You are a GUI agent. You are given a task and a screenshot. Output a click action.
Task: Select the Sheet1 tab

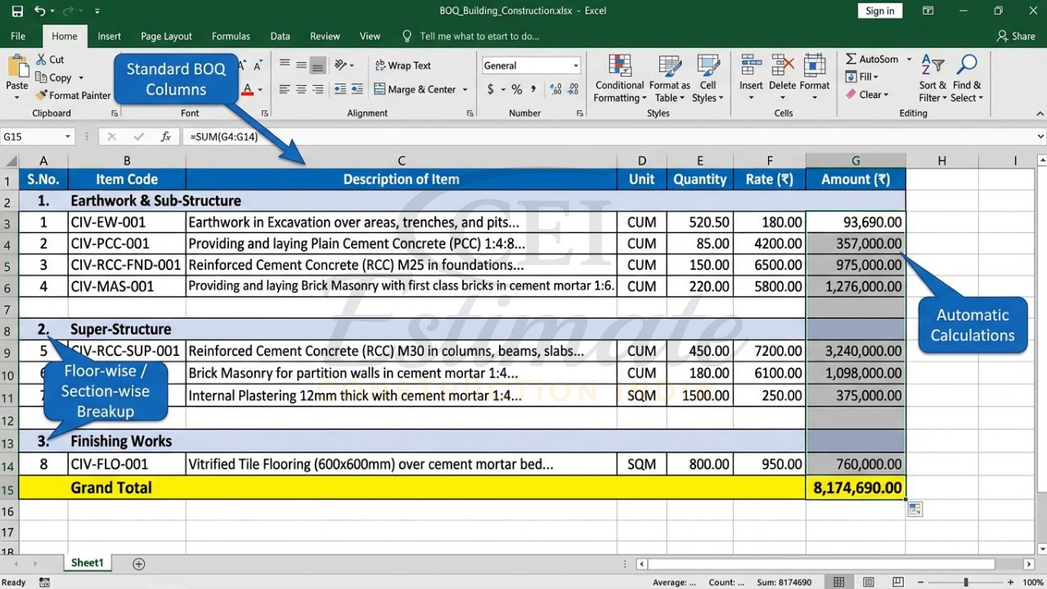pos(87,563)
